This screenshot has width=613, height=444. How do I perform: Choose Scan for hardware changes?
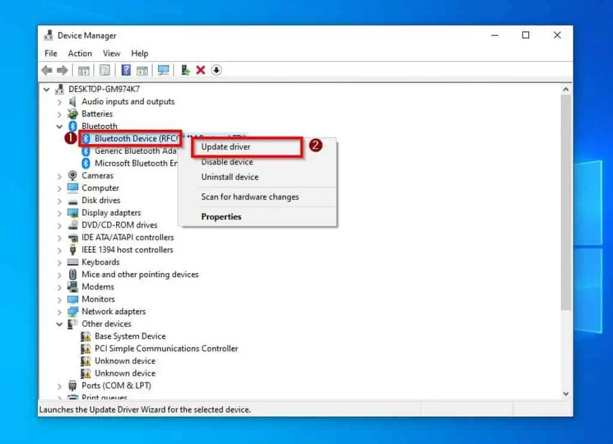[257, 197]
